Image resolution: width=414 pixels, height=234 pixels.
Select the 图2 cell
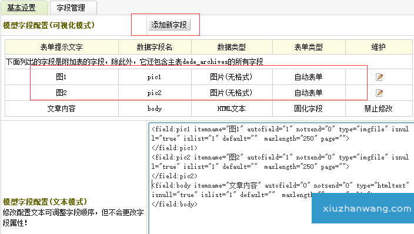pos(62,93)
